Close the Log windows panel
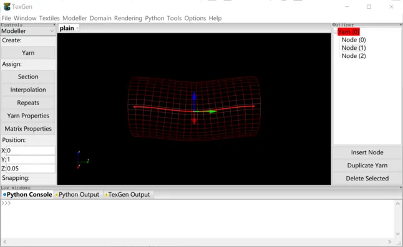The height and width of the screenshot is (247, 403). pyautogui.click(x=401, y=187)
